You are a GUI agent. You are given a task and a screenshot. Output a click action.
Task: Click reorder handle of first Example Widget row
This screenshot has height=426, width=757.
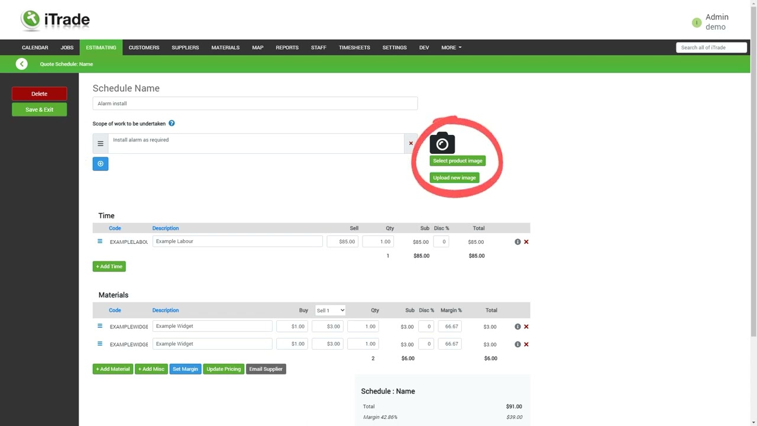tap(100, 326)
